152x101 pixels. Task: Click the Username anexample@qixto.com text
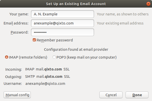tap(45, 84)
